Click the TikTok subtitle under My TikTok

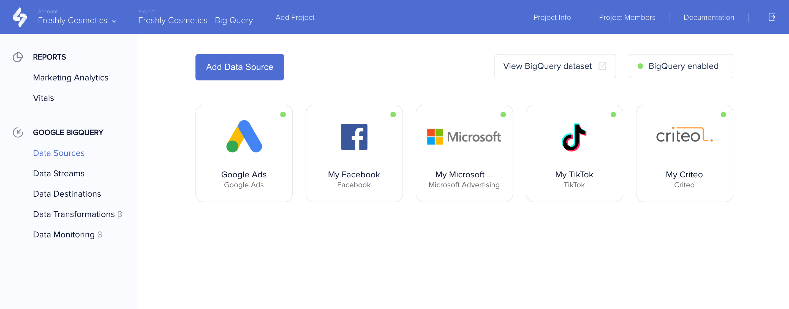[574, 185]
